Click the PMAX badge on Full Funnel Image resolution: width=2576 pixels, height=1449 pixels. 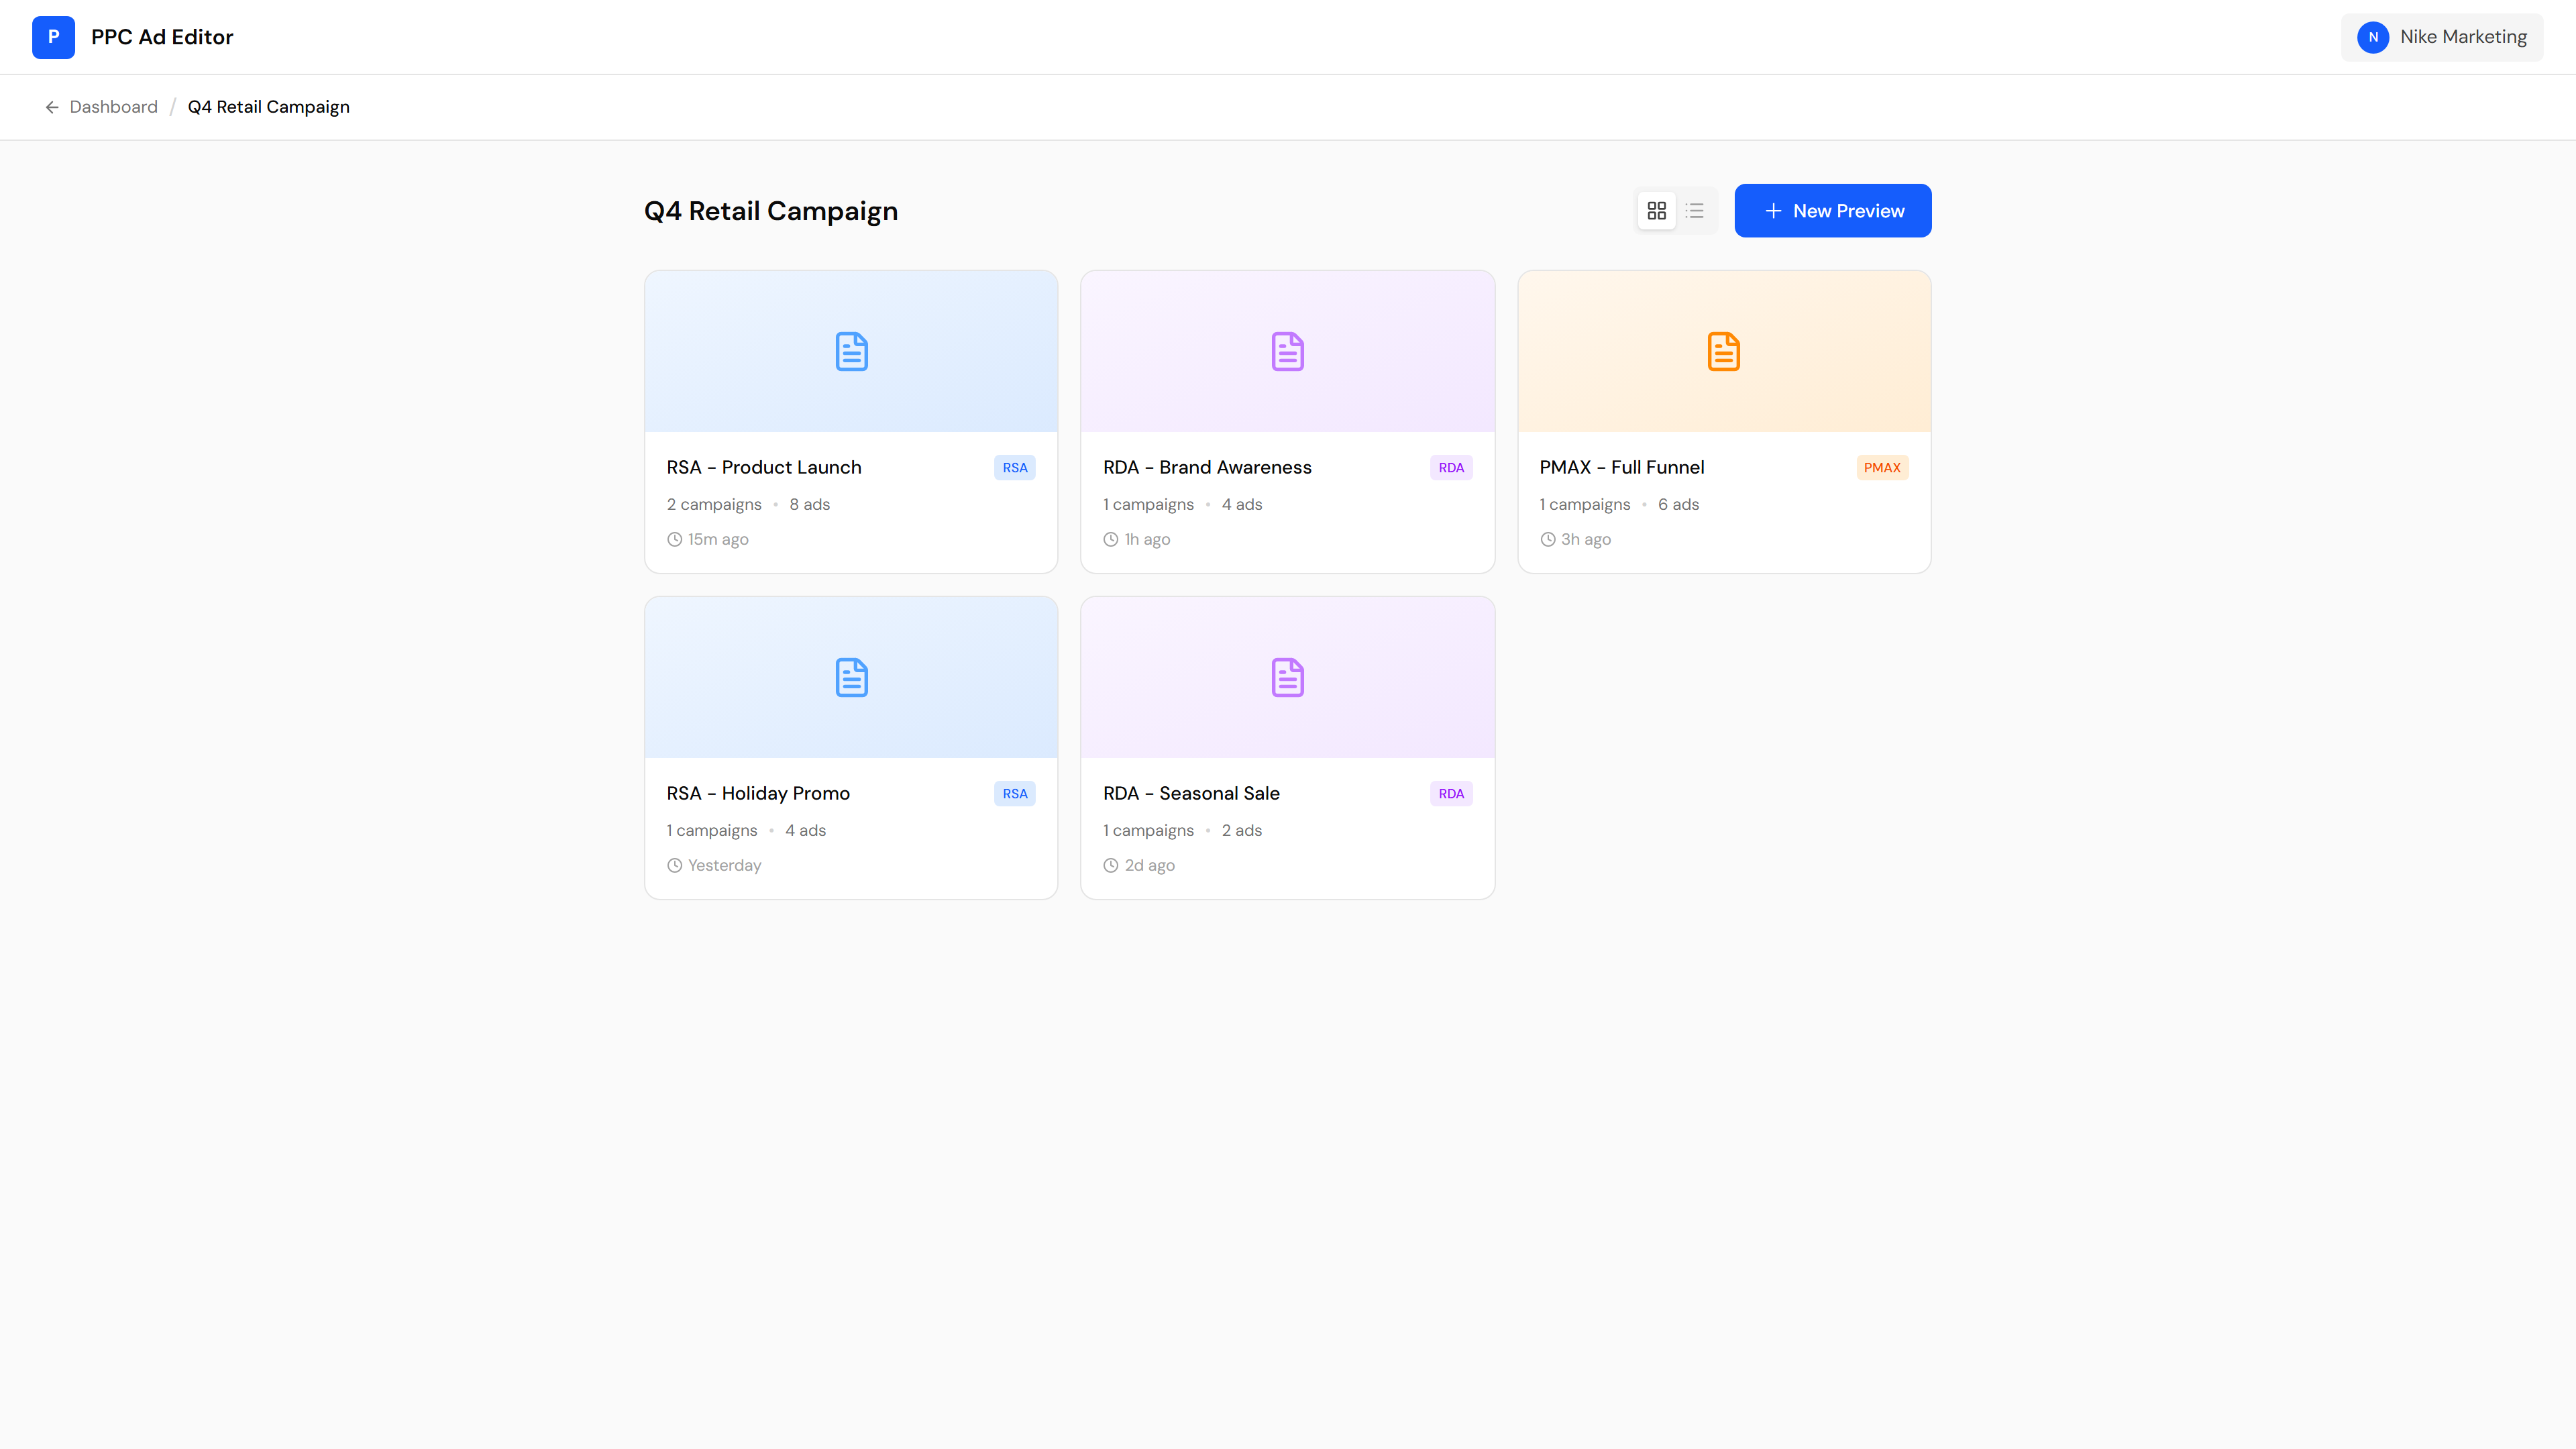click(1882, 467)
